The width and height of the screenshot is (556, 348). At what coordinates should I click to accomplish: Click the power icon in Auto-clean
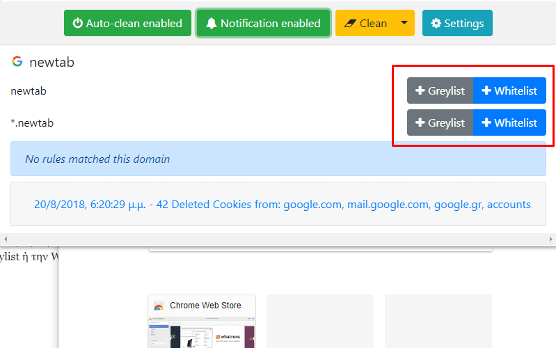(78, 23)
